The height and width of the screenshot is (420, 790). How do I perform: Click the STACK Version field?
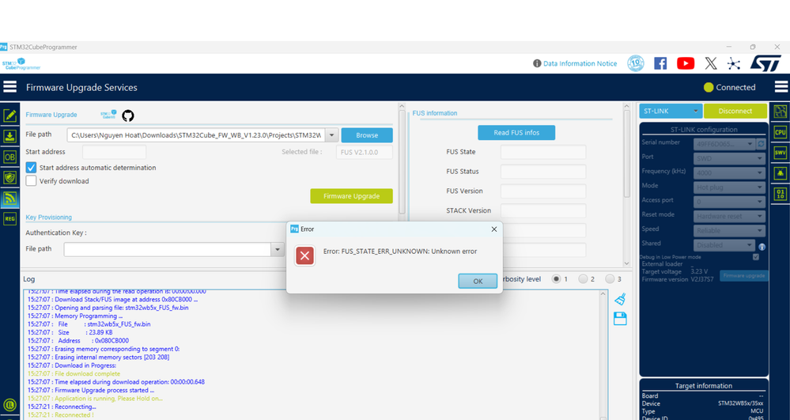(543, 210)
